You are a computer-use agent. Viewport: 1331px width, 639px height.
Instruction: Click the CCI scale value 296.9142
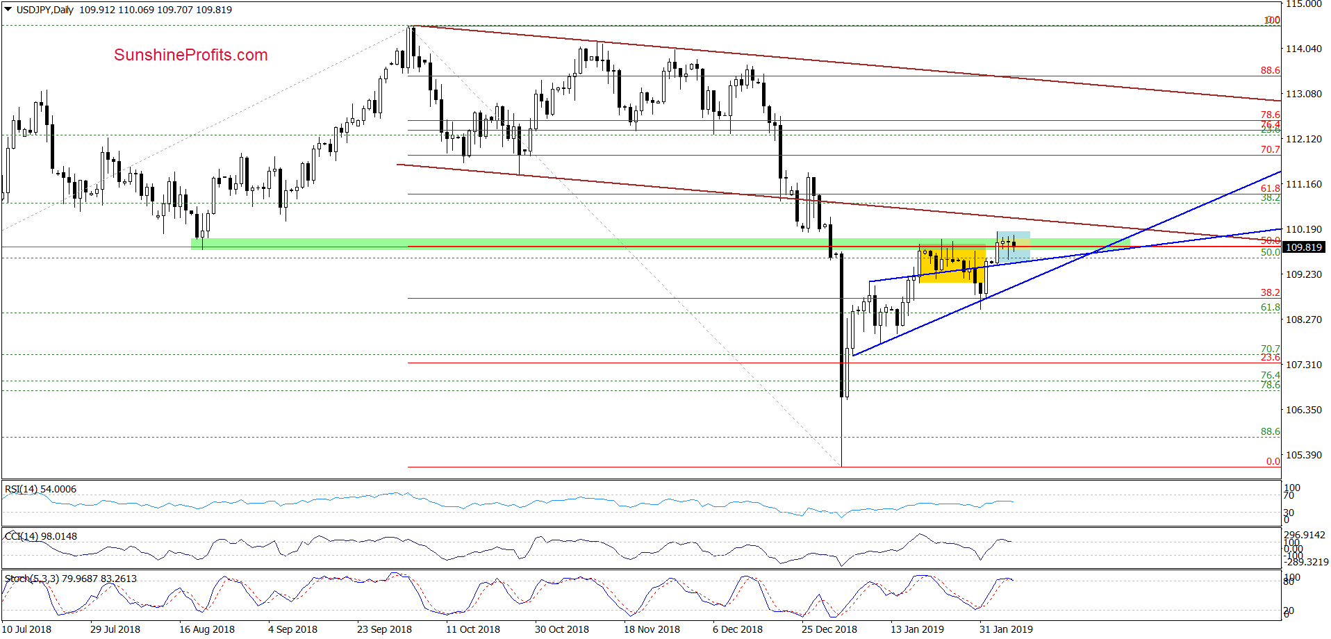point(1305,536)
